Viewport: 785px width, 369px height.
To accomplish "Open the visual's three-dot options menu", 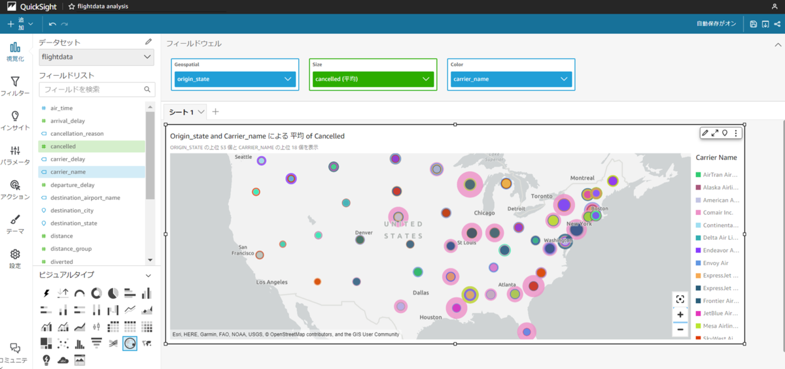I will click(736, 133).
